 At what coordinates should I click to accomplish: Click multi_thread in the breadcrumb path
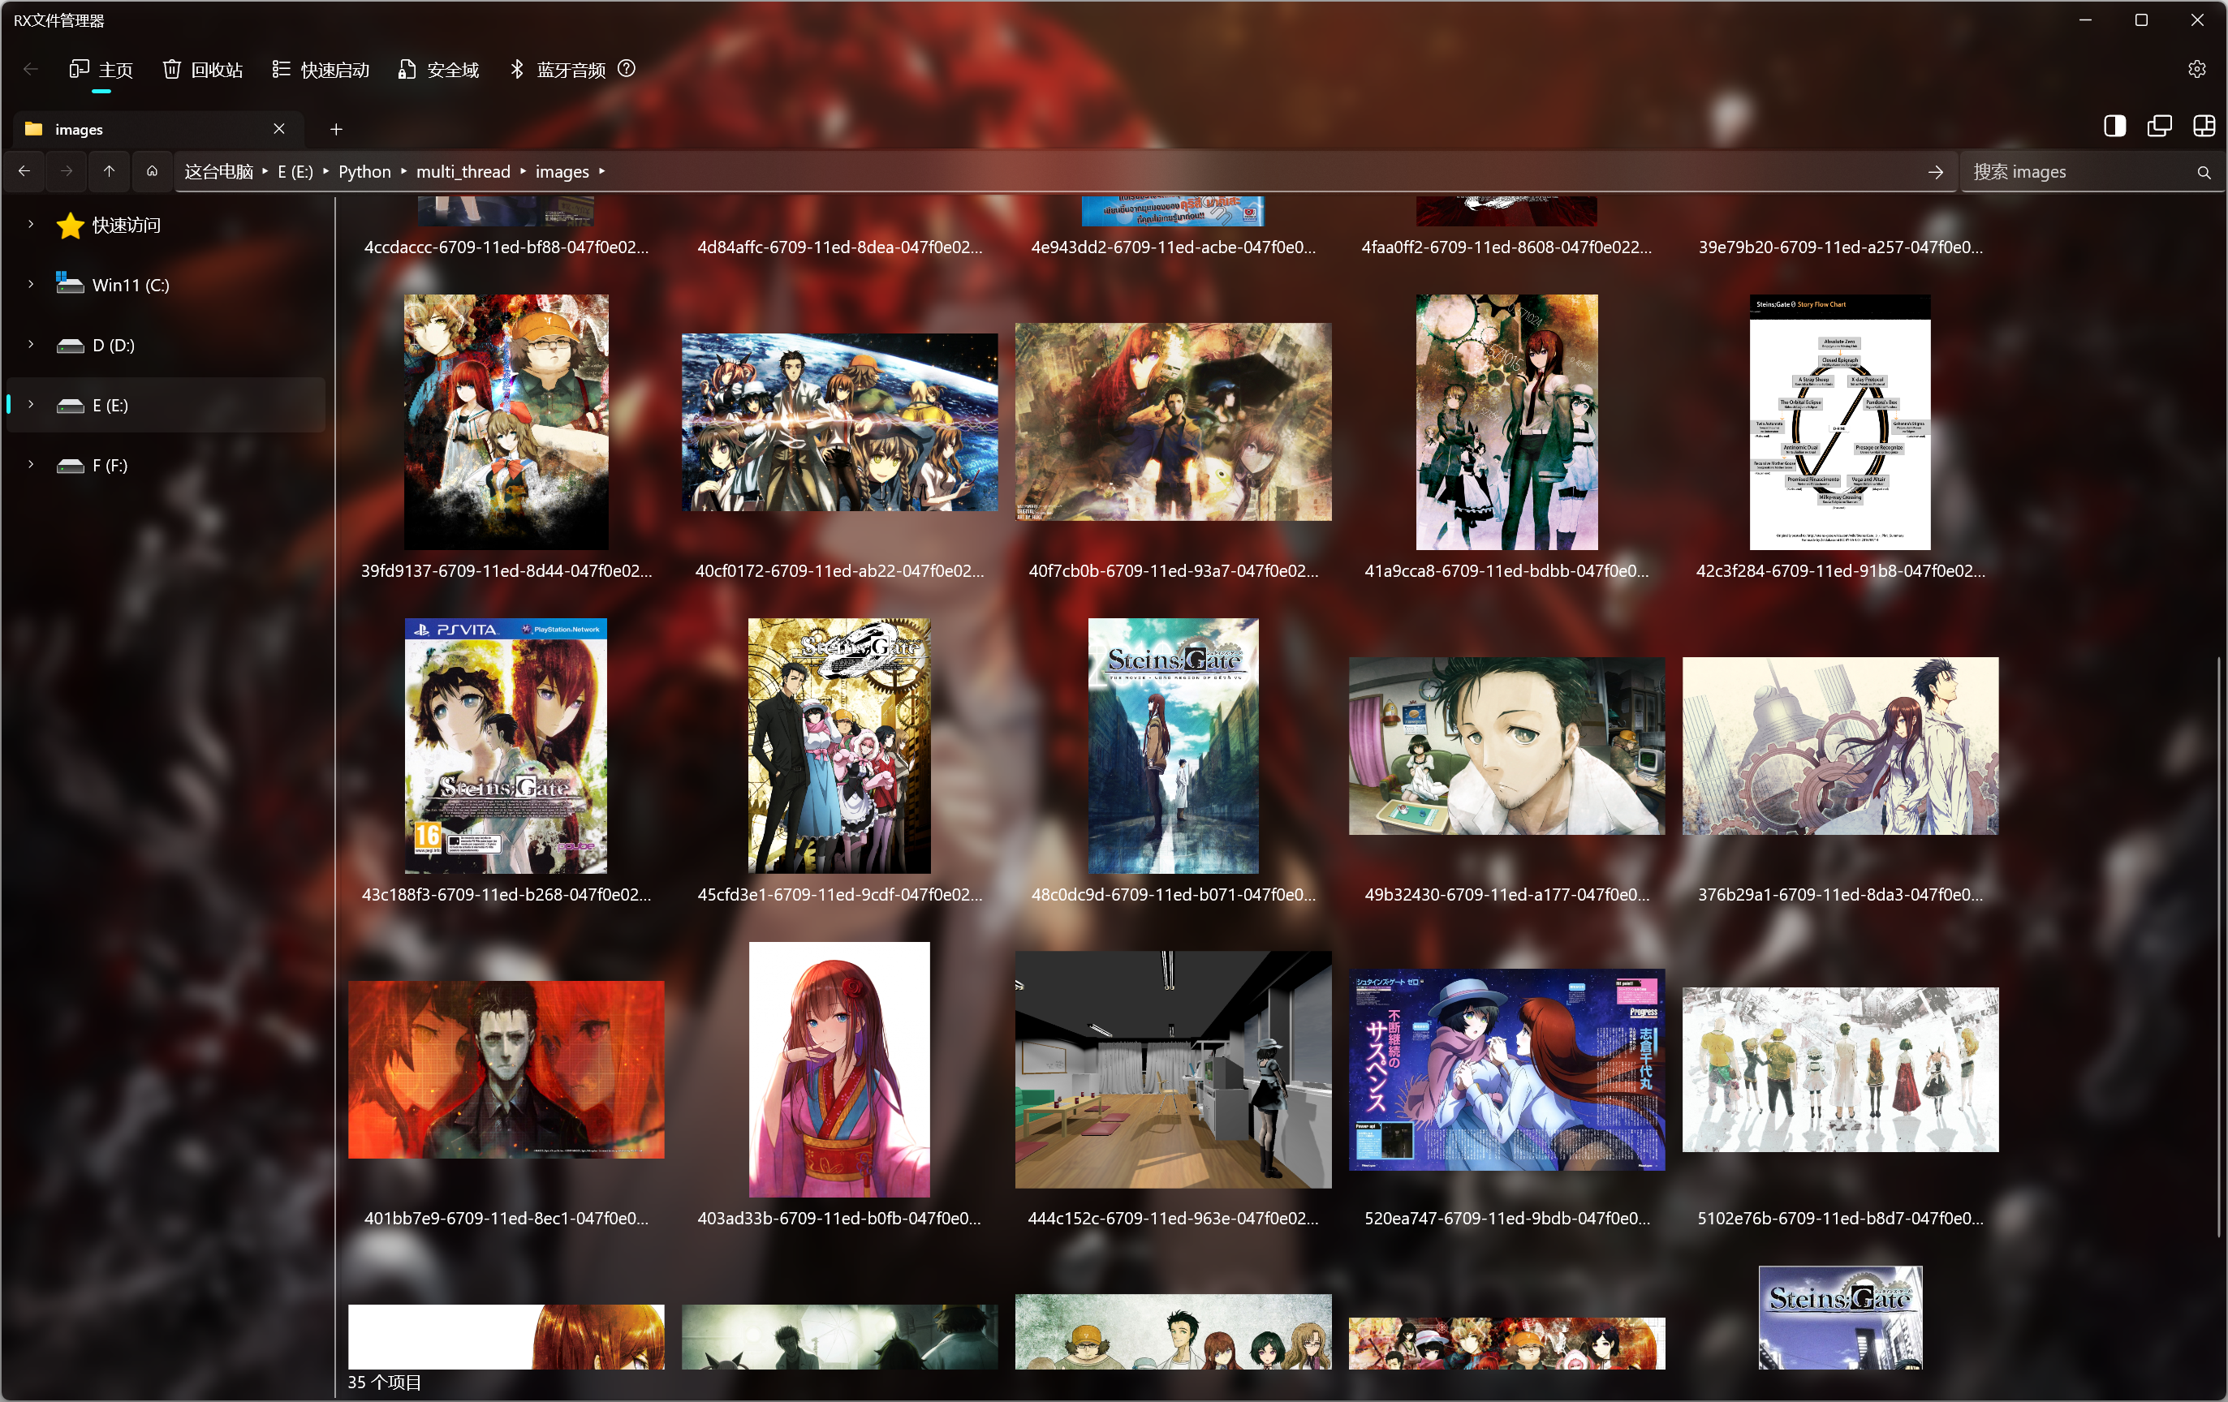(463, 172)
